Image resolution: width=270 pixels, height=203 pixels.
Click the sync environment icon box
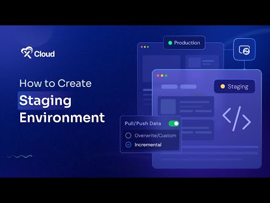click(244, 50)
